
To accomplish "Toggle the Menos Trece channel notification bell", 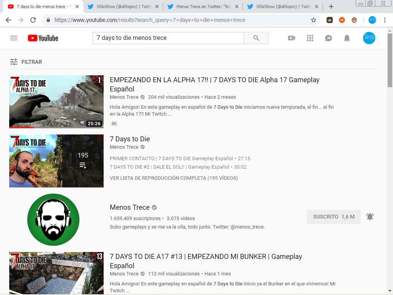I will pos(370,217).
